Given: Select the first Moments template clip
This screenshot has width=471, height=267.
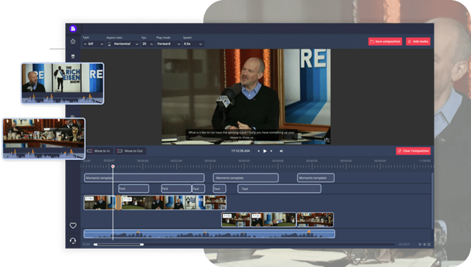Looking at the screenshot, I should (x=144, y=178).
